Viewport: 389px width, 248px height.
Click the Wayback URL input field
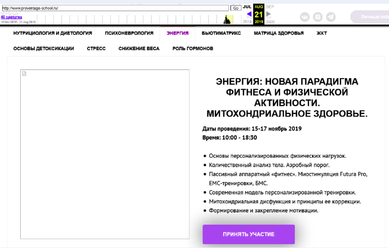click(115, 8)
